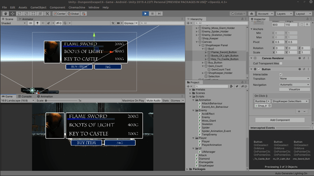The width and height of the screenshot is (314, 176).
Task: Collapse the Canvas hierarchy item
Action: (197, 42)
